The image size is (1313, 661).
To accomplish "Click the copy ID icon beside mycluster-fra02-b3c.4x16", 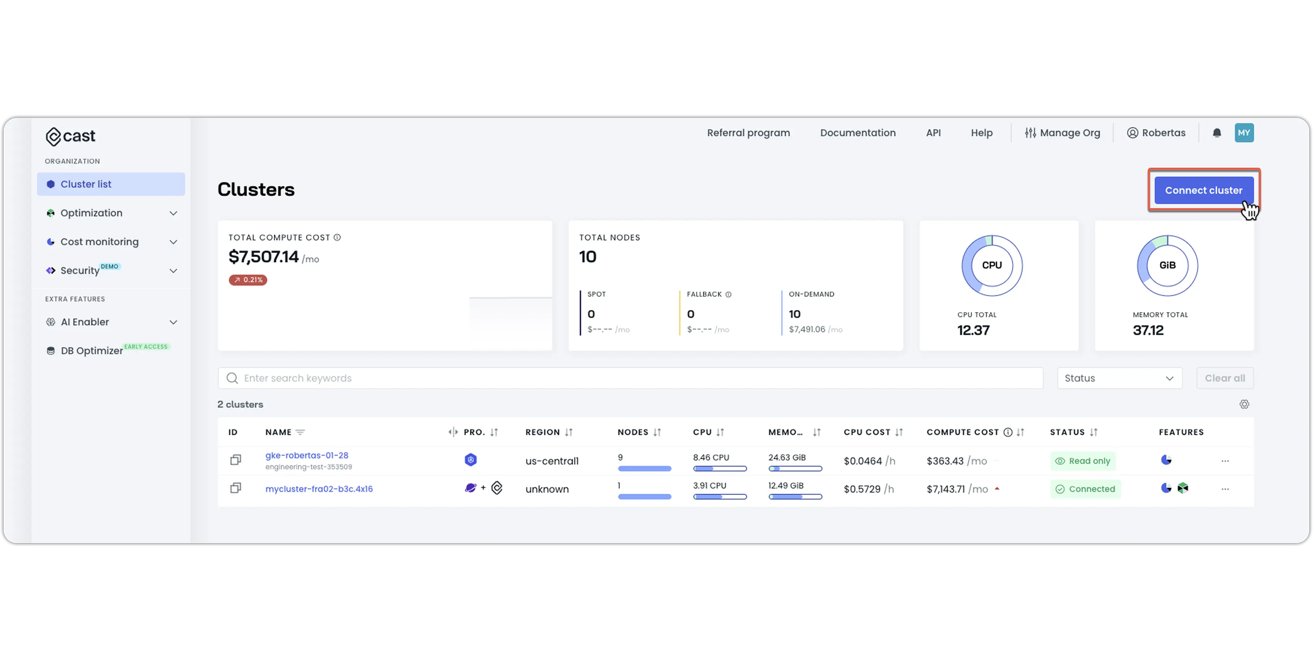I will click(x=235, y=488).
